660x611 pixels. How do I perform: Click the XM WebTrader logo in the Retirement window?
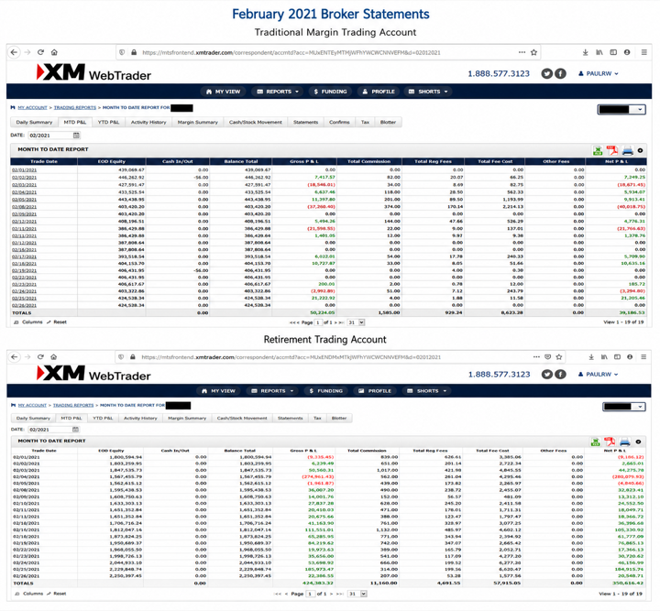tap(93, 374)
